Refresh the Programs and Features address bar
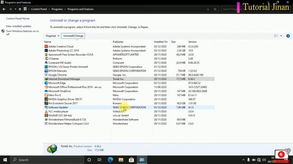293x164 pixels. click(x=215, y=9)
